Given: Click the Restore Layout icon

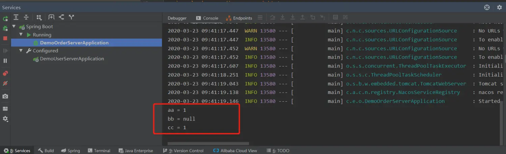Looking at the screenshot, I should pyautogui.click(x=5, y=109).
